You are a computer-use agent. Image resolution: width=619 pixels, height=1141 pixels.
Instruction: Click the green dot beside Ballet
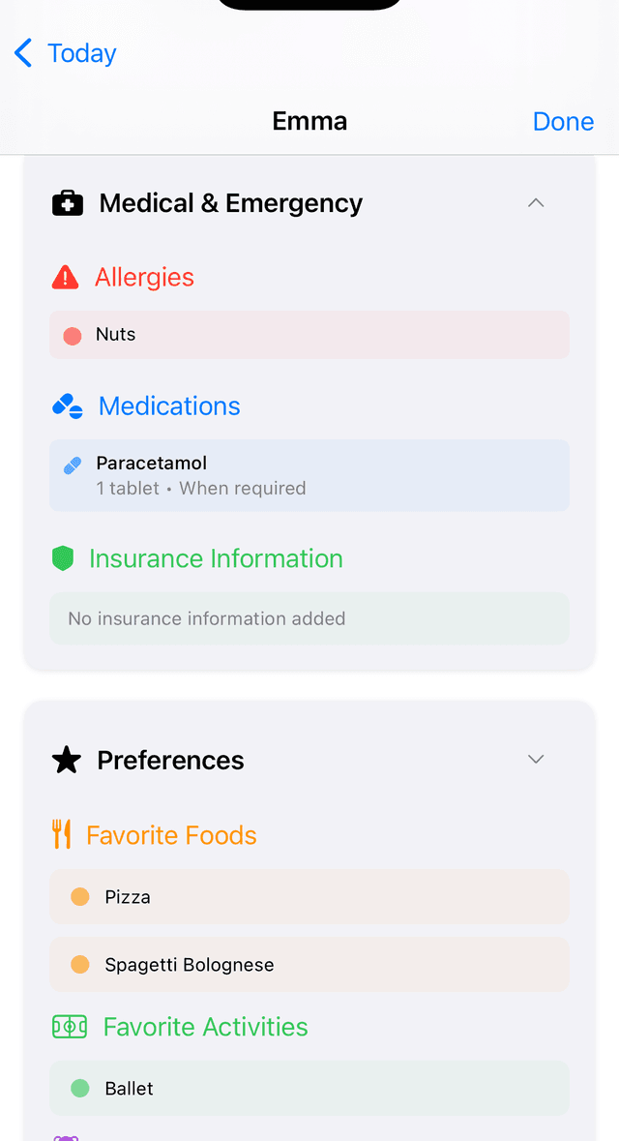coord(80,1088)
